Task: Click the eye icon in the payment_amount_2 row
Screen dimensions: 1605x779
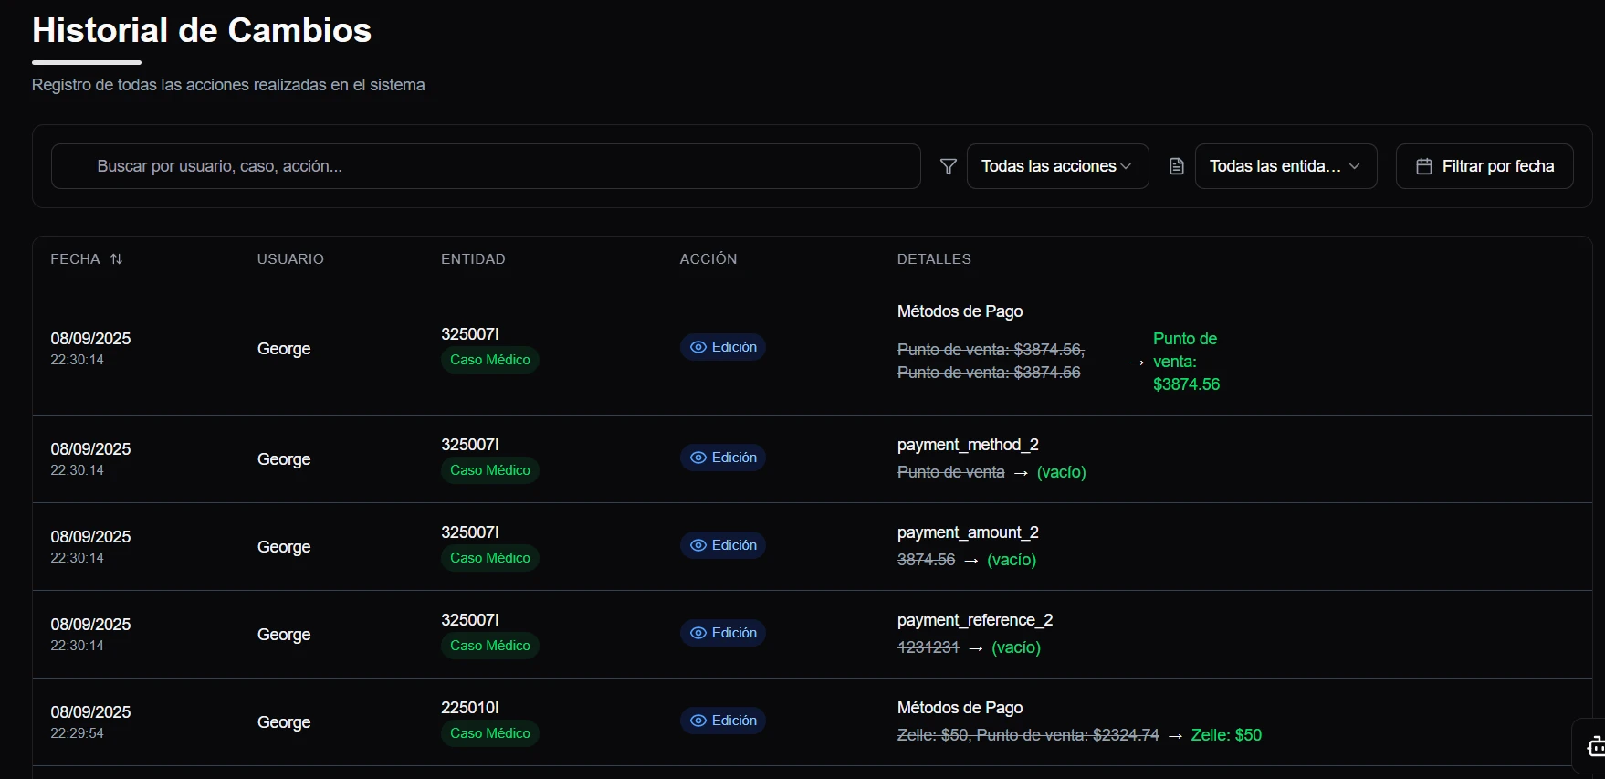Action: coord(698,545)
